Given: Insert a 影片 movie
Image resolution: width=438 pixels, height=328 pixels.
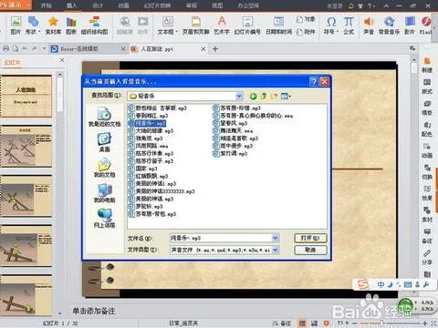Looking at the screenshot, I should [410, 26].
